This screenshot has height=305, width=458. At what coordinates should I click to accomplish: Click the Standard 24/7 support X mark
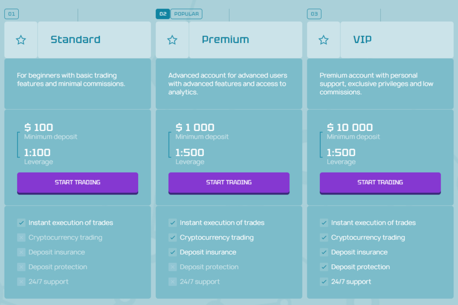(x=21, y=282)
